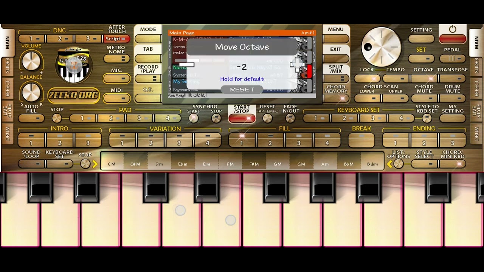Open the Split/Mix button

pyautogui.click(x=336, y=79)
